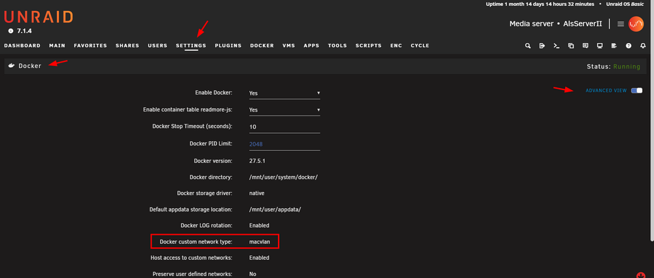The width and height of the screenshot is (654, 278).
Task: Click Enabled next to Docker LOG rotation
Action: (260, 226)
